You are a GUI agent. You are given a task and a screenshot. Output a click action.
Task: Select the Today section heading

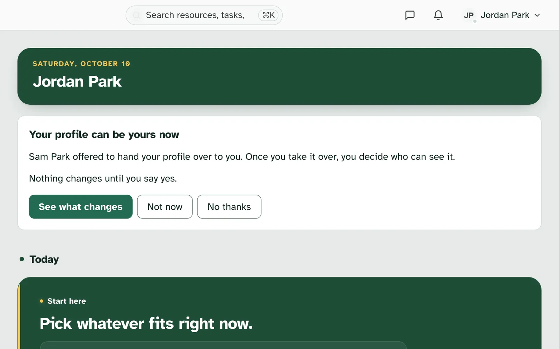click(x=44, y=259)
